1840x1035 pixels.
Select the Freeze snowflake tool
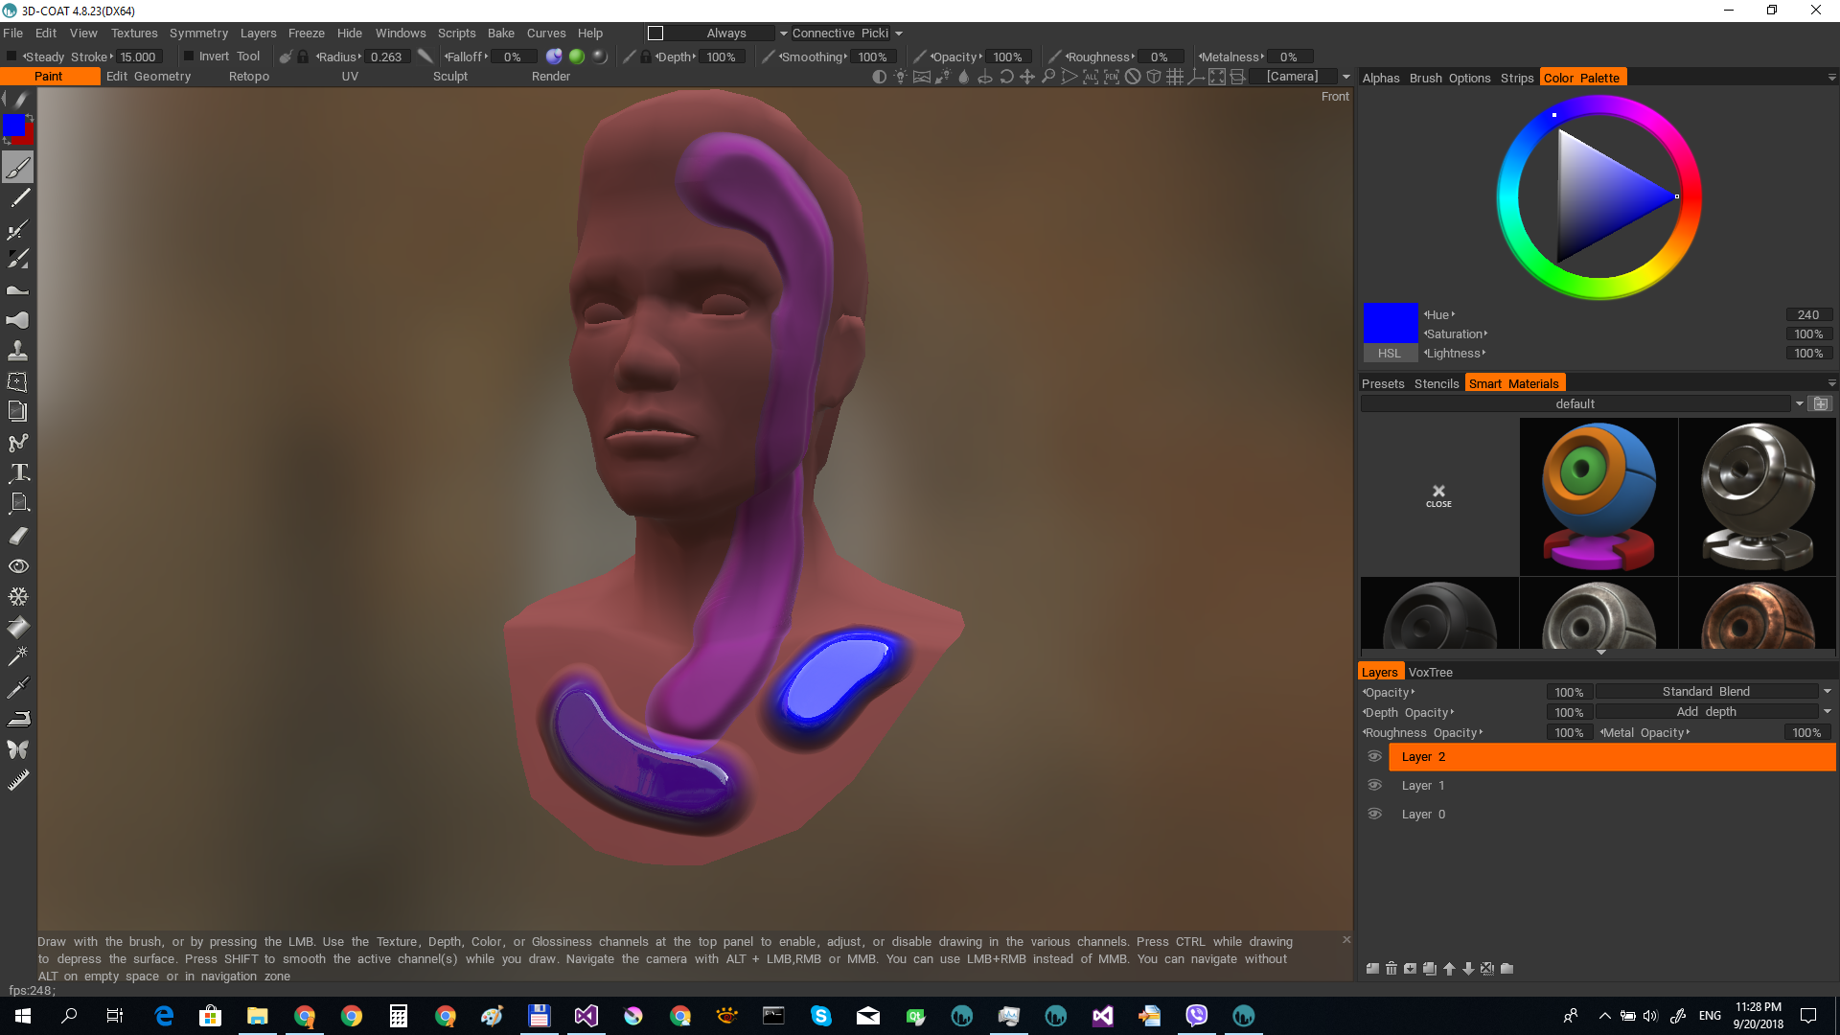(17, 596)
